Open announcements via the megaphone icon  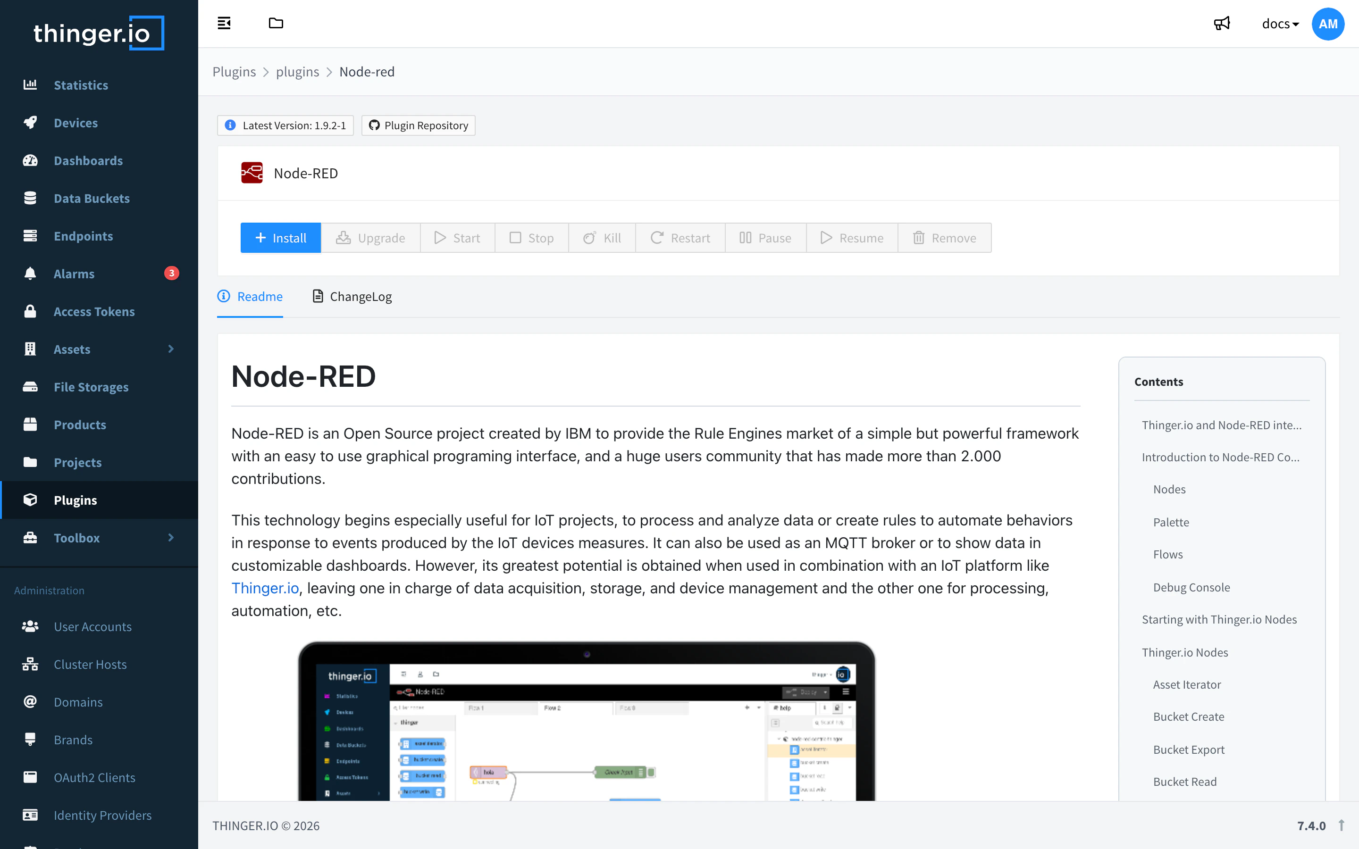[x=1221, y=24]
